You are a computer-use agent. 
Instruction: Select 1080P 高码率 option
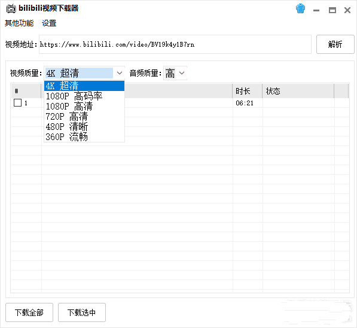(84, 96)
